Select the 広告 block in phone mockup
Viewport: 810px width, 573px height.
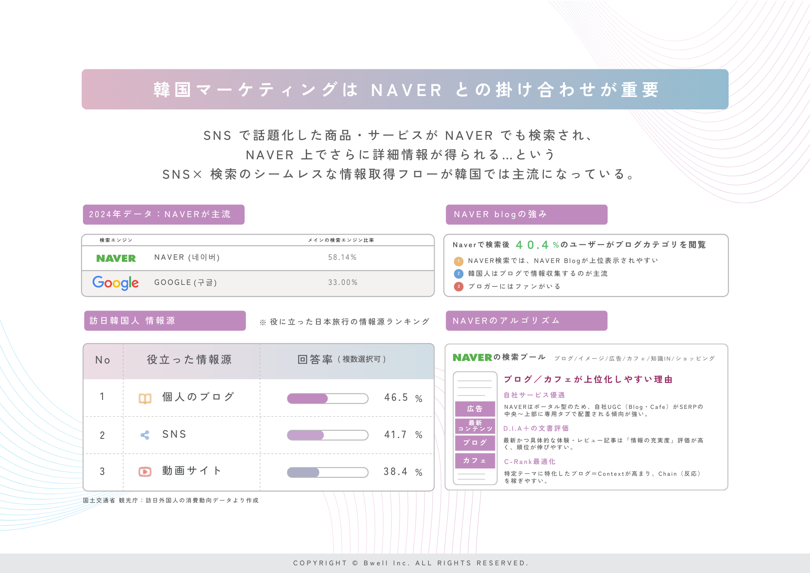(x=475, y=409)
